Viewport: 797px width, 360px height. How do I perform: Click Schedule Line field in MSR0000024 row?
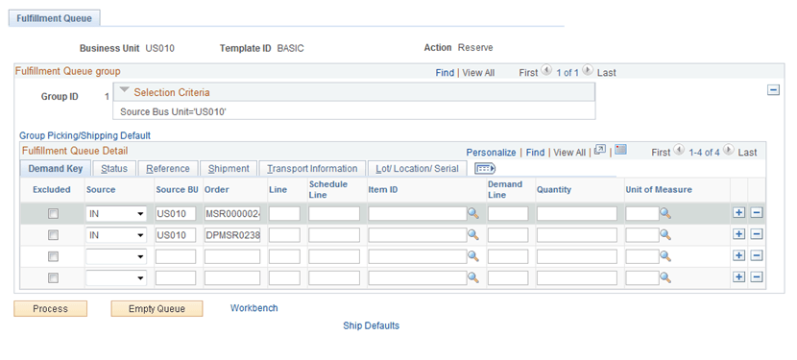coord(334,214)
